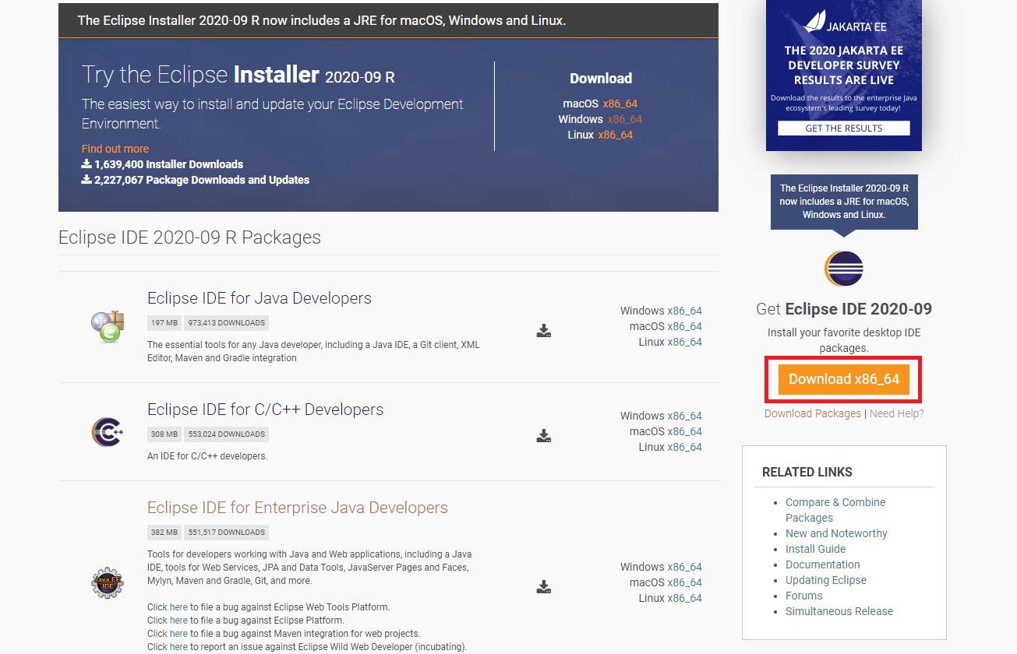This screenshot has height=654, width=1017.
Task: Click the 551,517 DOWNLOADS badge
Action: tap(227, 533)
